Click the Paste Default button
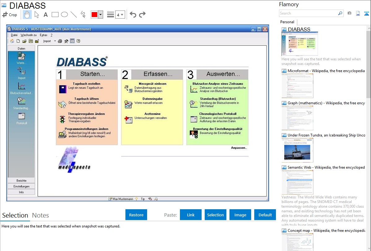The width and height of the screenshot is (371, 251). click(265, 215)
